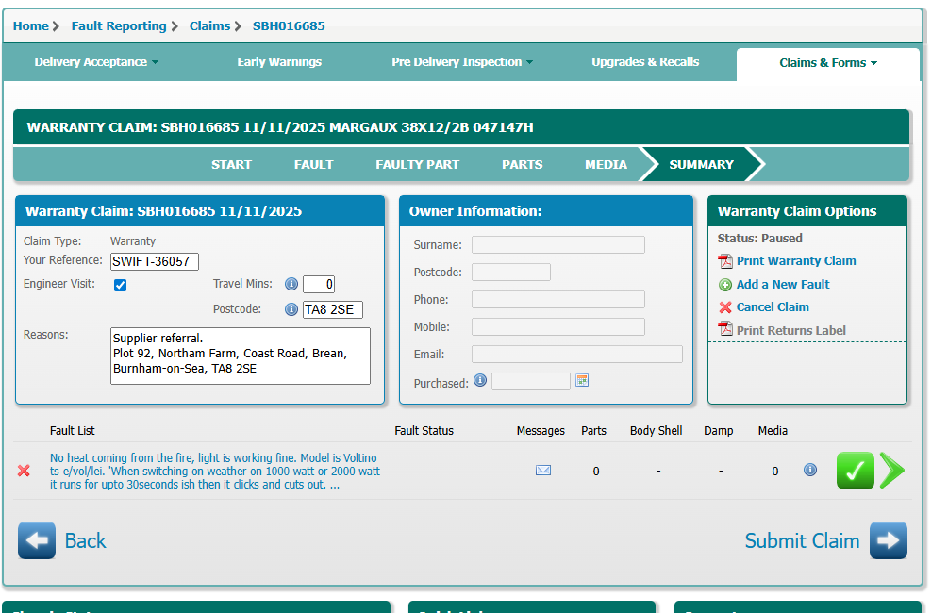Open the fault messages envelope icon

[543, 471]
